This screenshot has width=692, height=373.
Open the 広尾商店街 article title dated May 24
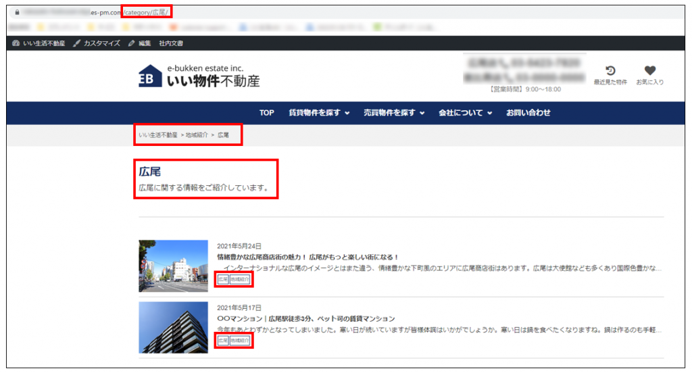pyautogui.click(x=308, y=257)
